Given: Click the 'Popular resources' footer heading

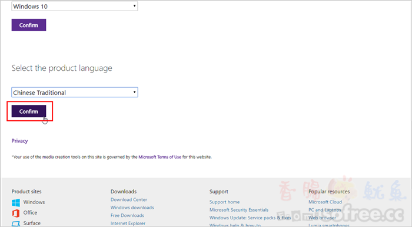Looking at the screenshot, I should point(329,192).
